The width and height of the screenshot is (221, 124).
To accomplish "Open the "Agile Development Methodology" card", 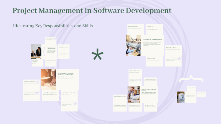I will [x=31, y=96].
